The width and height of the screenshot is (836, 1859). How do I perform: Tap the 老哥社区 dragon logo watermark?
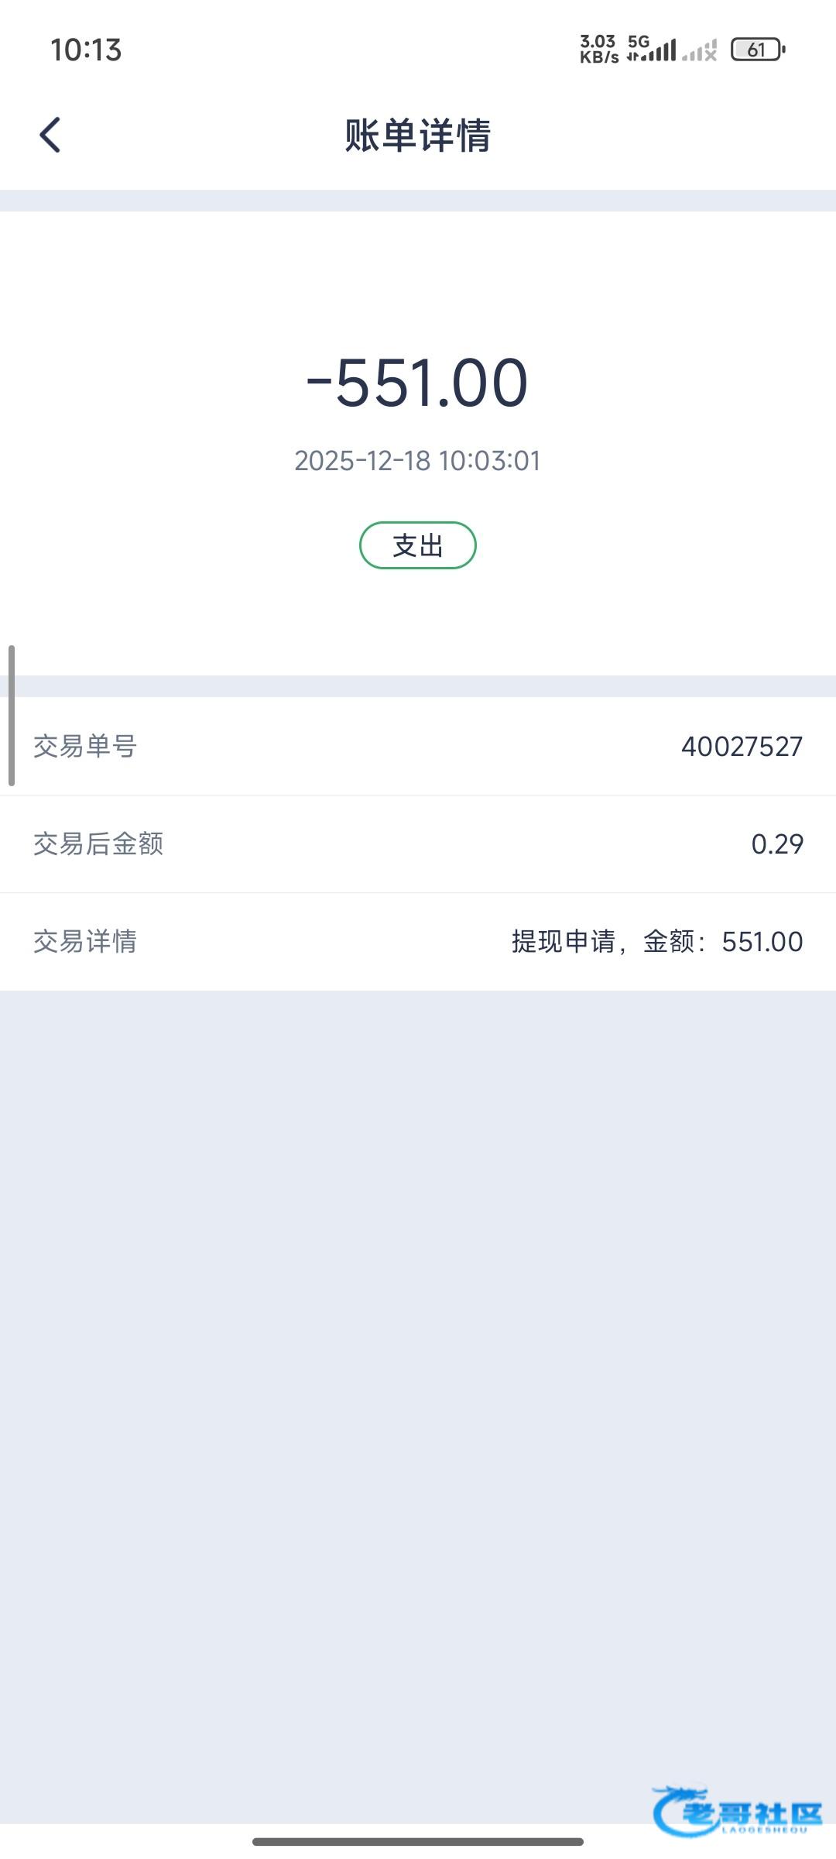click(x=737, y=1811)
